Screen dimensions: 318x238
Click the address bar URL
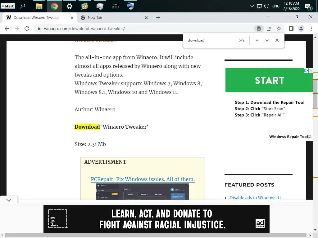(x=84, y=29)
